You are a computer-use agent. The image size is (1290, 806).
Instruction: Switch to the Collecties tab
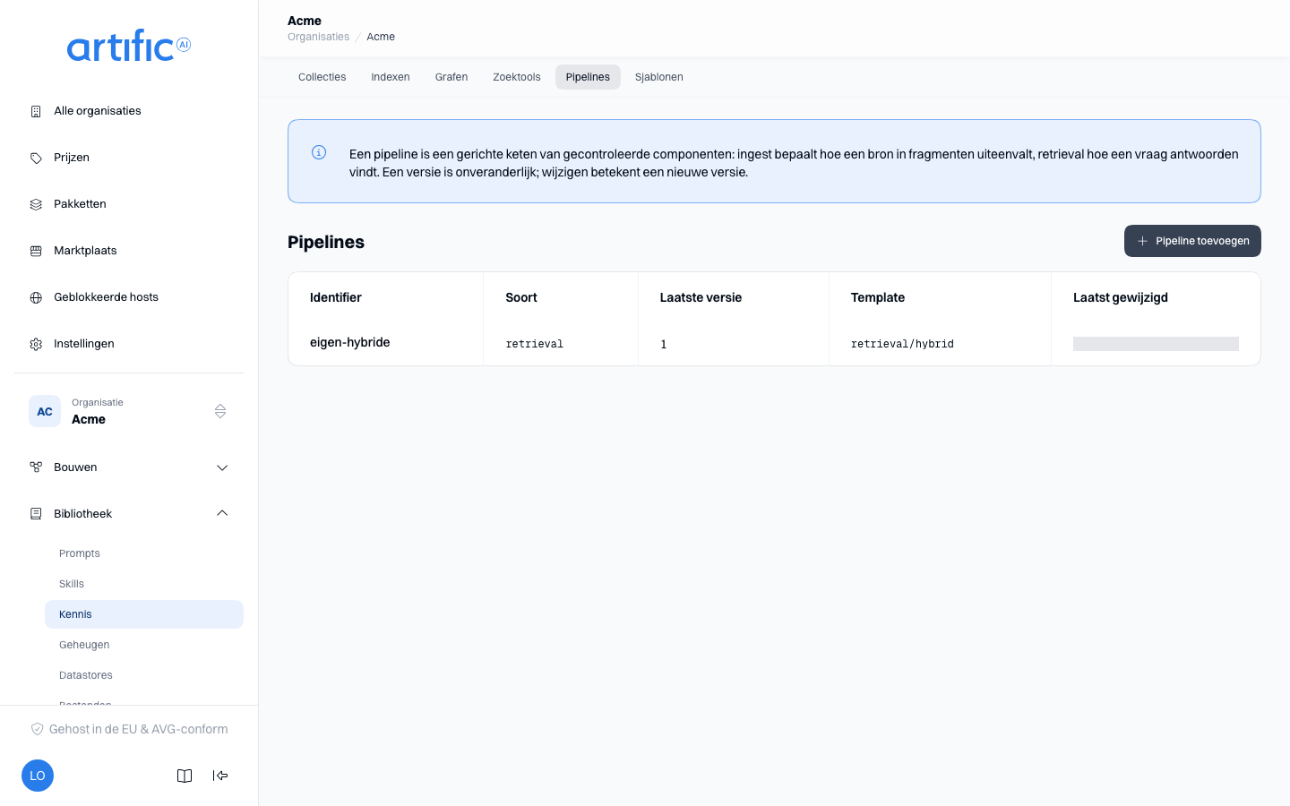tap(322, 77)
